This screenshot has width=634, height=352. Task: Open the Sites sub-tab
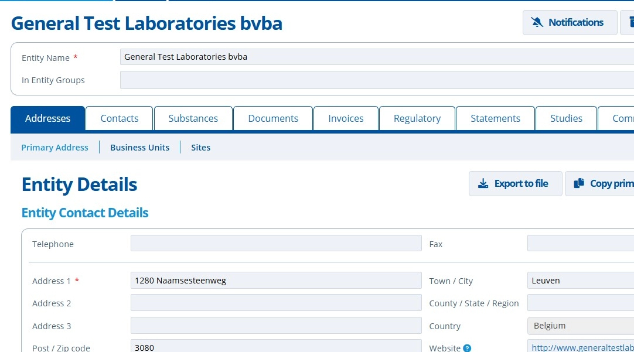coord(200,148)
